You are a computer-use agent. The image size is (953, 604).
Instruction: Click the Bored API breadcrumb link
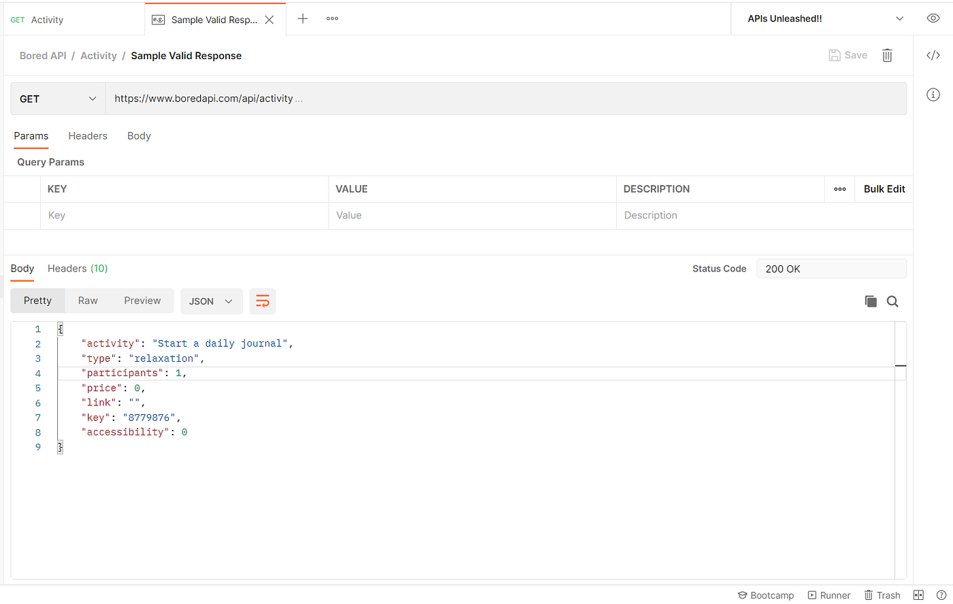[42, 55]
